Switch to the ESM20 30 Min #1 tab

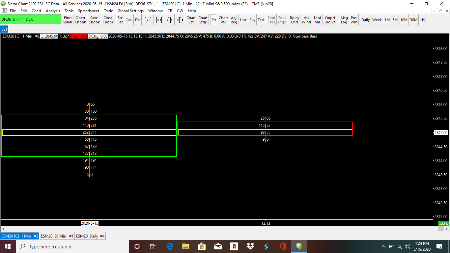pyautogui.click(x=57, y=236)
